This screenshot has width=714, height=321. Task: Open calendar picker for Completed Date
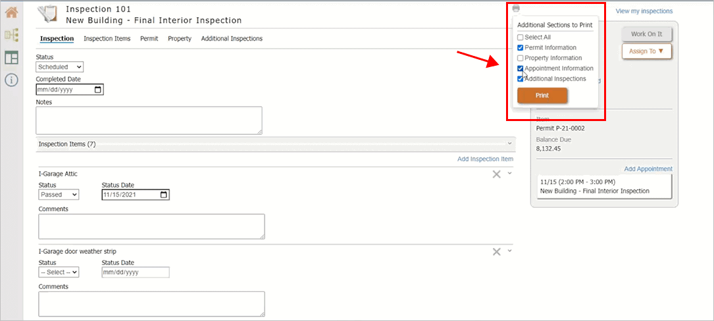click(x=98, y=89)
